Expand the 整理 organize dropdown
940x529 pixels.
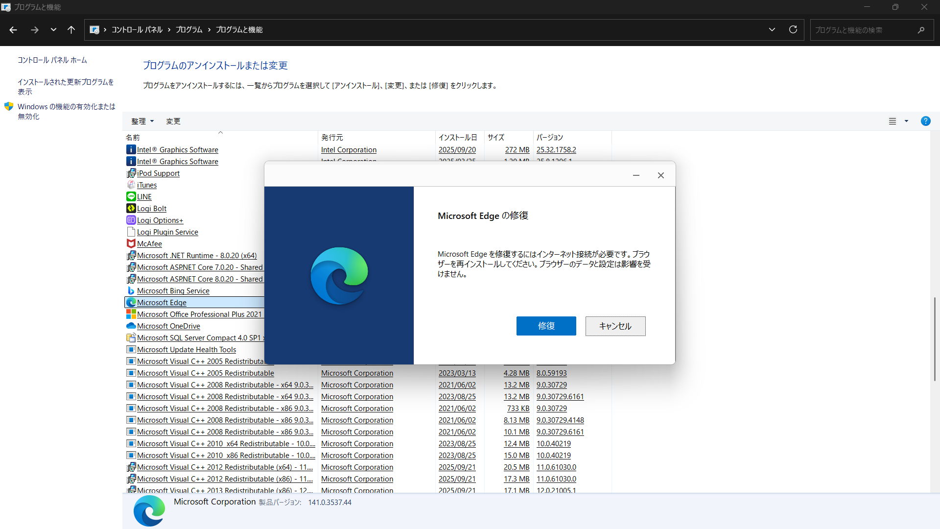point(142,121)
